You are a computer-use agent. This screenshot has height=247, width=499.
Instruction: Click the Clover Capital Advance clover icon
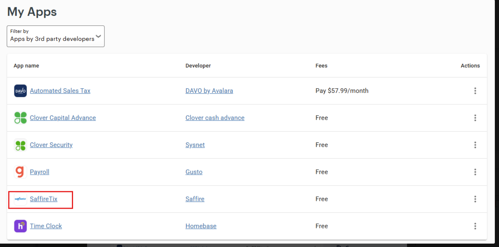[x=20, y=118]
